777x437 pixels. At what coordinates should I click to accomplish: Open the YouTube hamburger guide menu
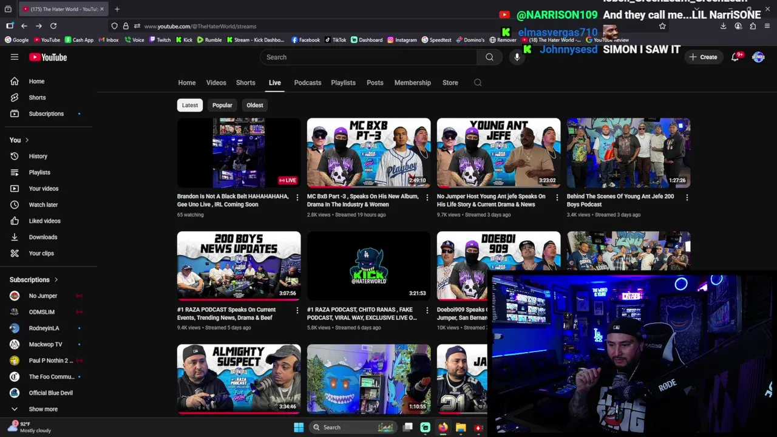click(x=15, y=57)
